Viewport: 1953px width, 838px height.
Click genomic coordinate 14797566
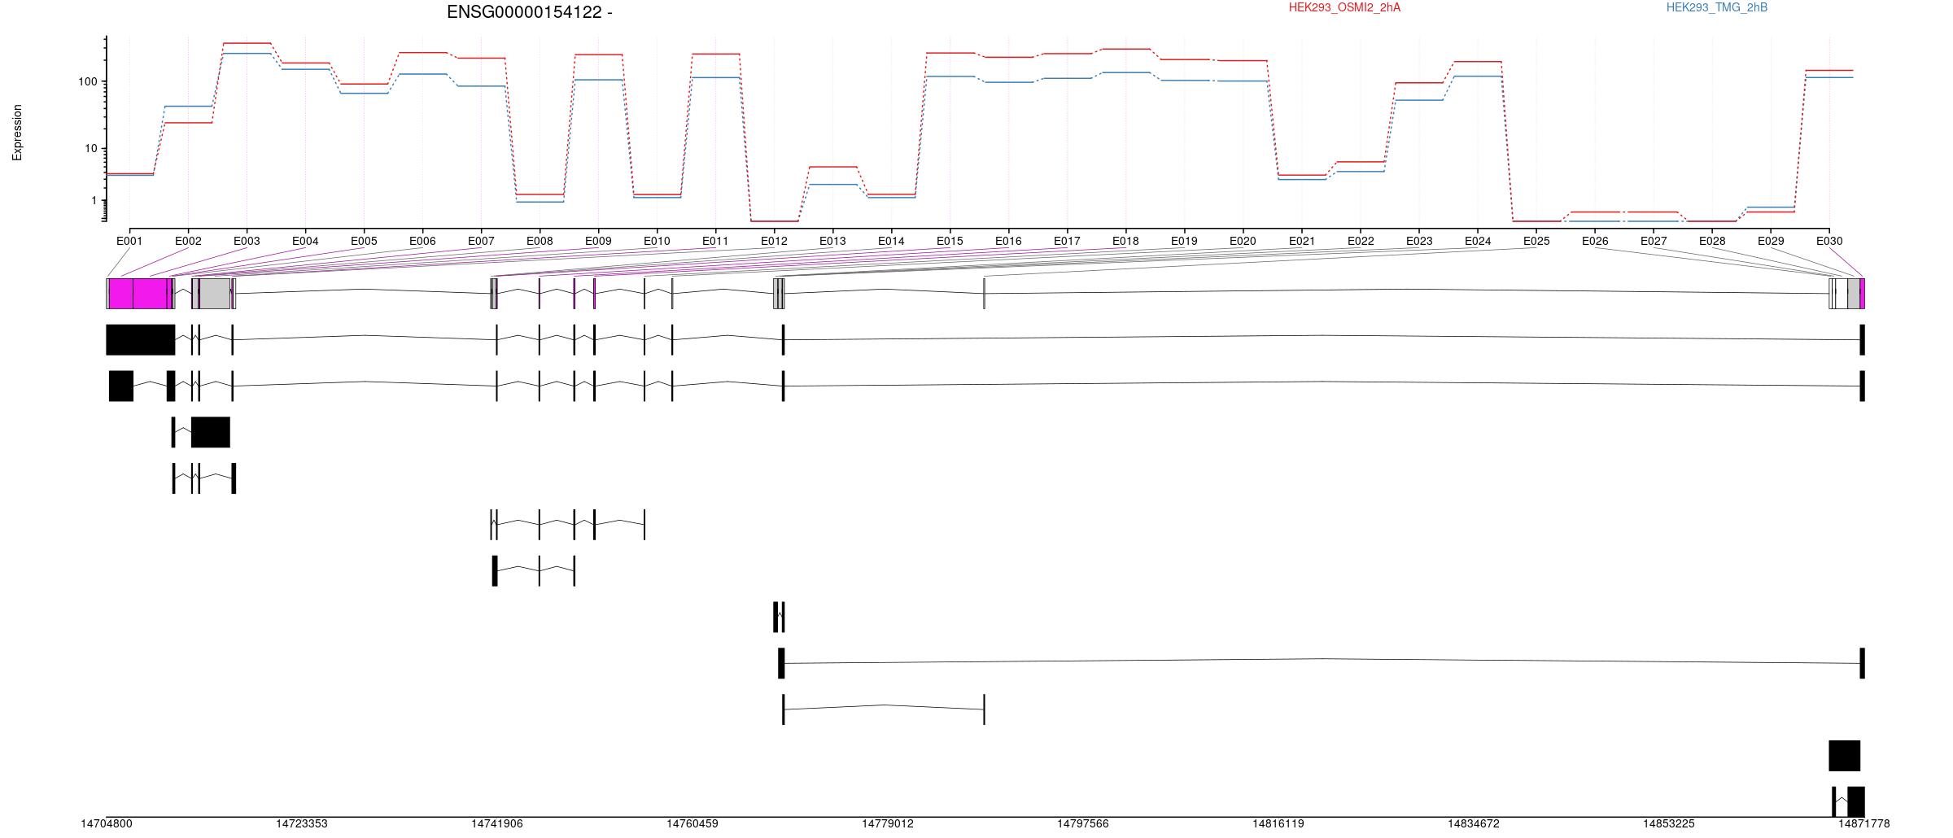tap(1083, 824)
